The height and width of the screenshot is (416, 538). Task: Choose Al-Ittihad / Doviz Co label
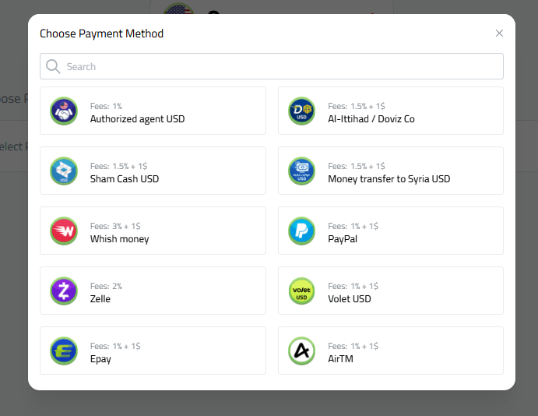coord(371,118)
